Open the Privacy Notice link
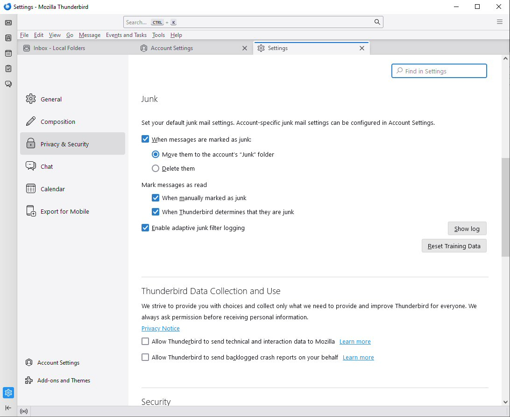Screen dimensions: 510x417 160,328
